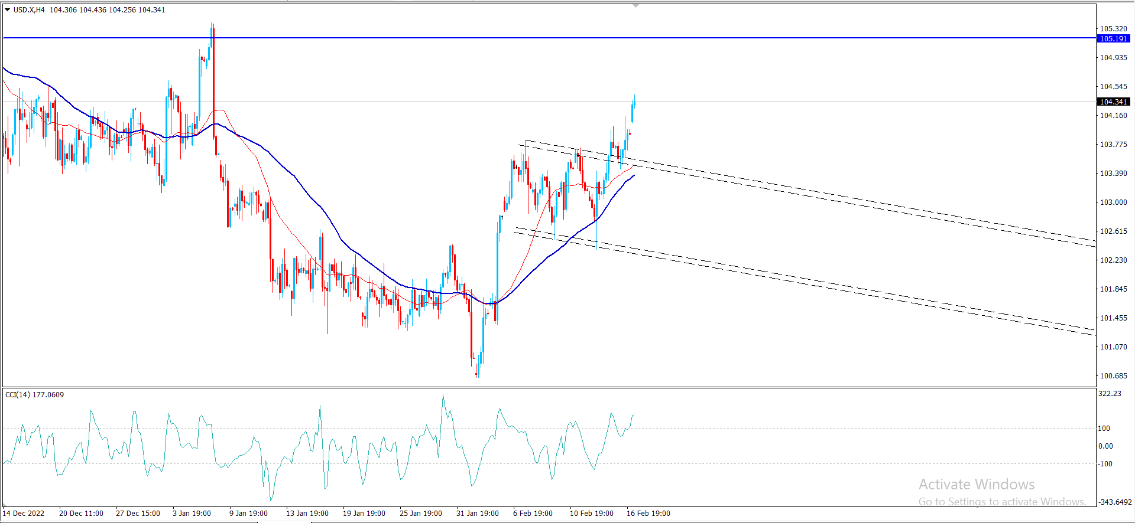1135x523 pixels.
Task: Click the 31 Jan 19:00 time label
Action: click(x=477, y=514)
